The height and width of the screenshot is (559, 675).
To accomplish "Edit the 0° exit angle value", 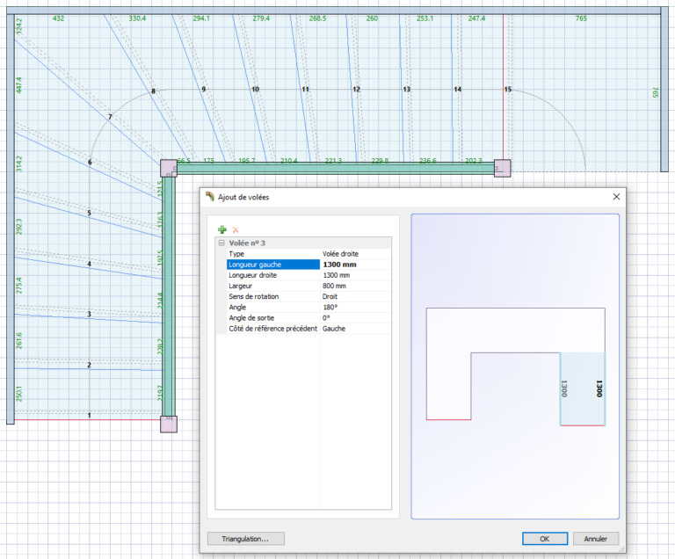I will click(x=326, y=318).
